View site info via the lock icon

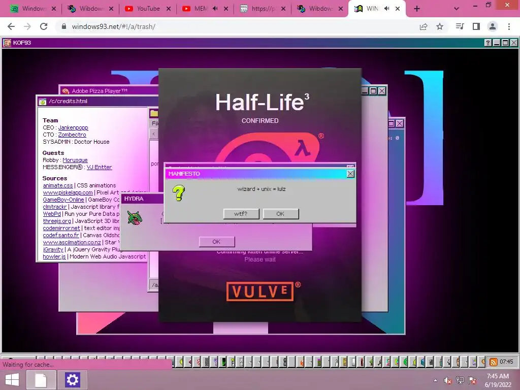point(64,26)
